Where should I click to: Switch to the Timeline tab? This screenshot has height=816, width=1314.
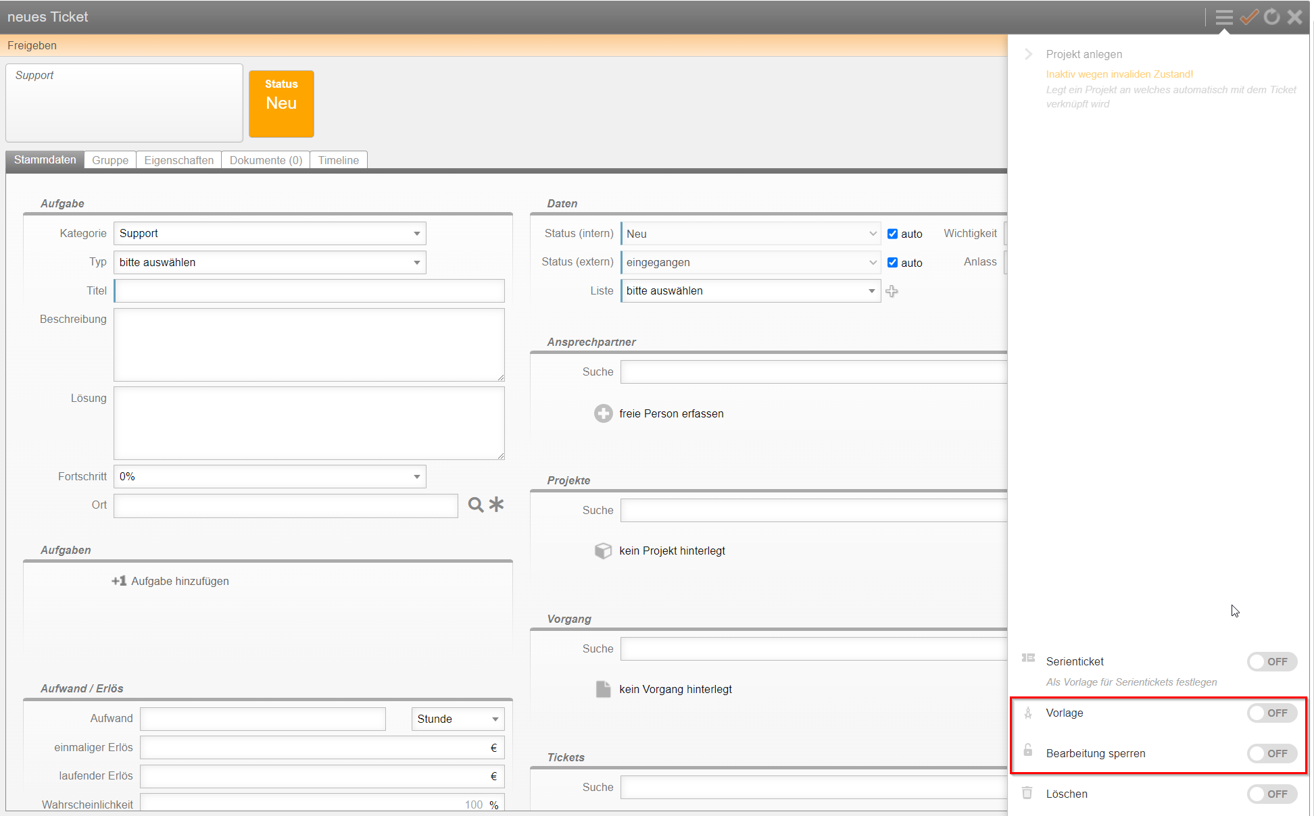click(338, 160)
